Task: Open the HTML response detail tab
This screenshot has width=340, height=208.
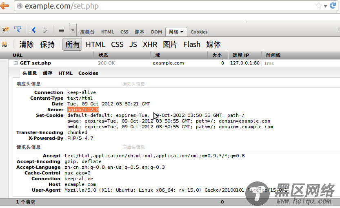Action: point(65,73)
